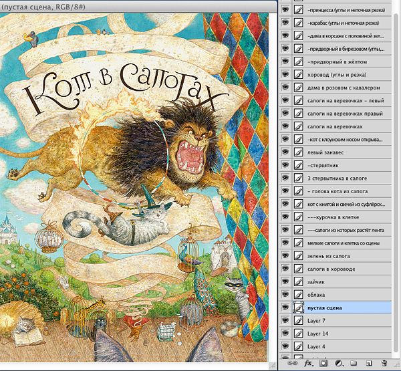Select layer name дама в розовом с кавалером
The width and height of the screenshot is (401, 371).
pyautogui.click(x=344, y=88)
